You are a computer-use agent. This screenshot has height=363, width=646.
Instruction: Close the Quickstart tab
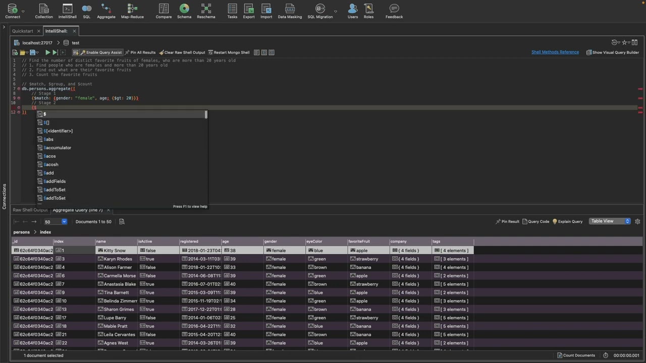click(38, 31)
